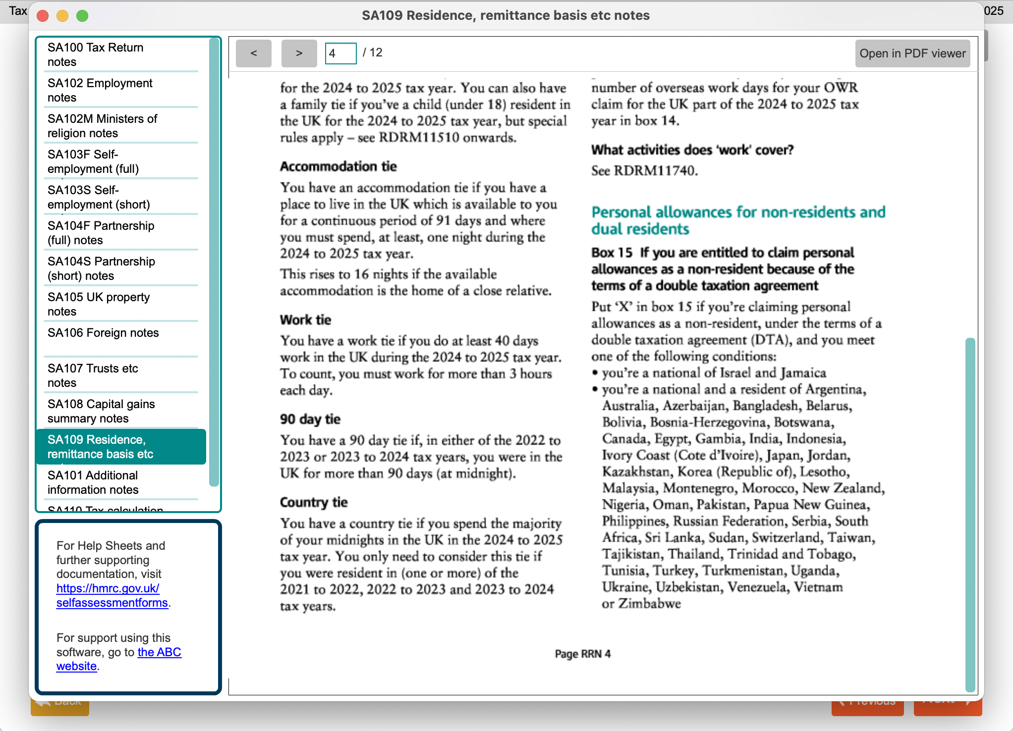Click the 'Country tie' heading

(x=314, y=502)
